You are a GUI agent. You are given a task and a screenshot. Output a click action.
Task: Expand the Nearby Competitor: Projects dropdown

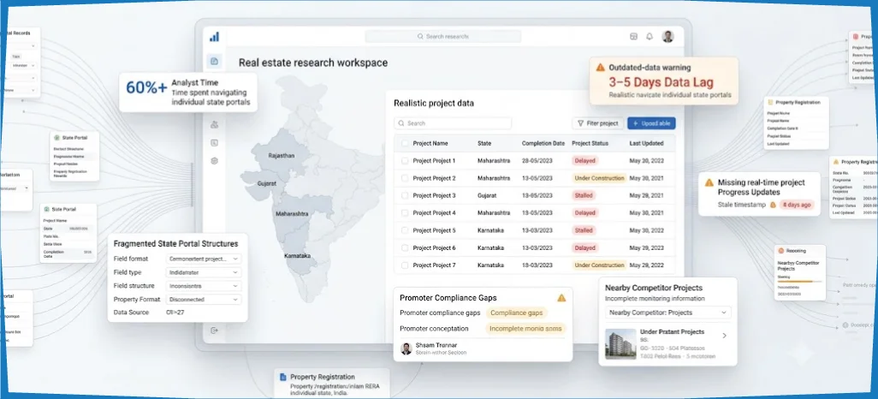click(x=667, y=313)
